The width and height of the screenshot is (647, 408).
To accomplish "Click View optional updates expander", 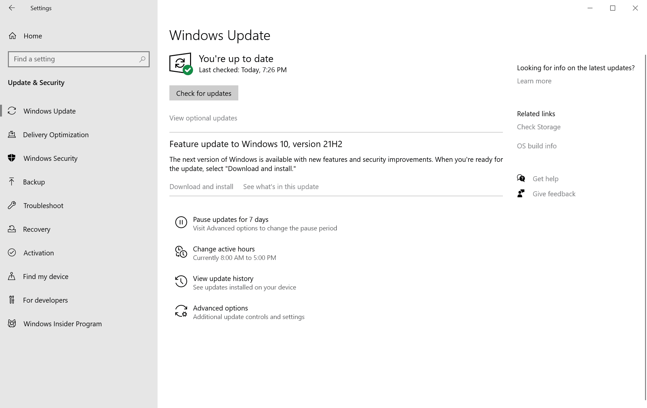I will pos(204,118).
